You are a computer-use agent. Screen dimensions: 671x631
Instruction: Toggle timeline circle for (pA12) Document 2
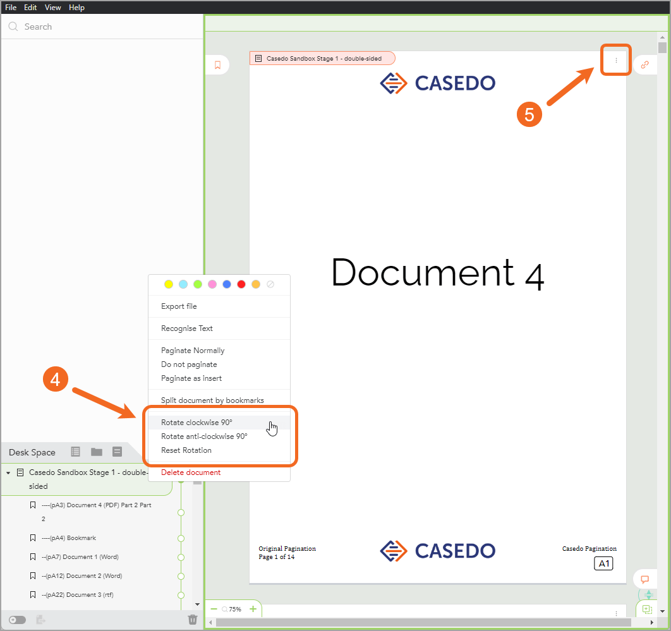(181, 576)
